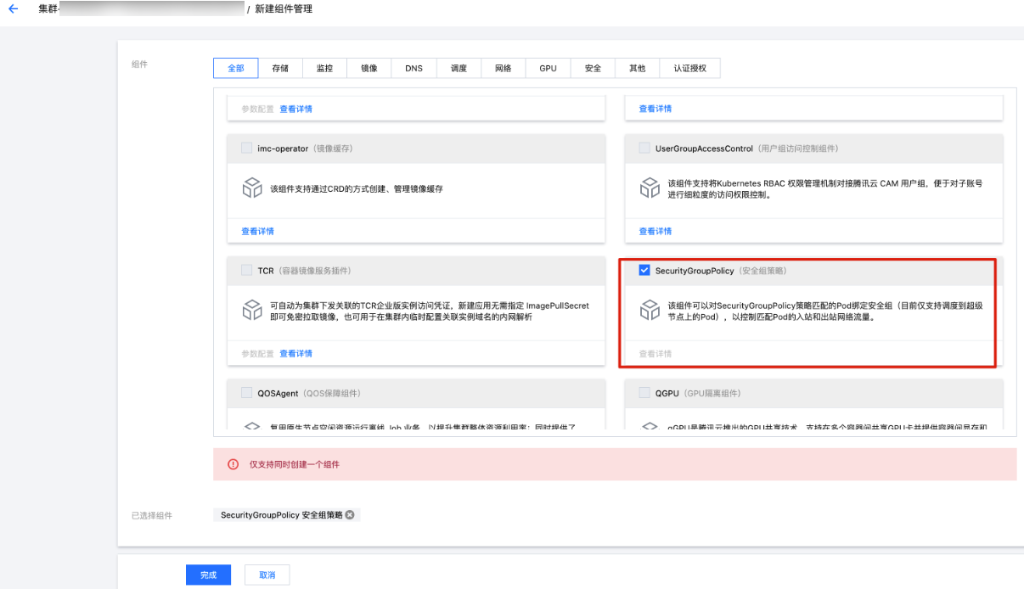This screenshot has width=1024, height=589.
Task: Check the UserGroupAccessControl checkbox
Action: point(644,149)
